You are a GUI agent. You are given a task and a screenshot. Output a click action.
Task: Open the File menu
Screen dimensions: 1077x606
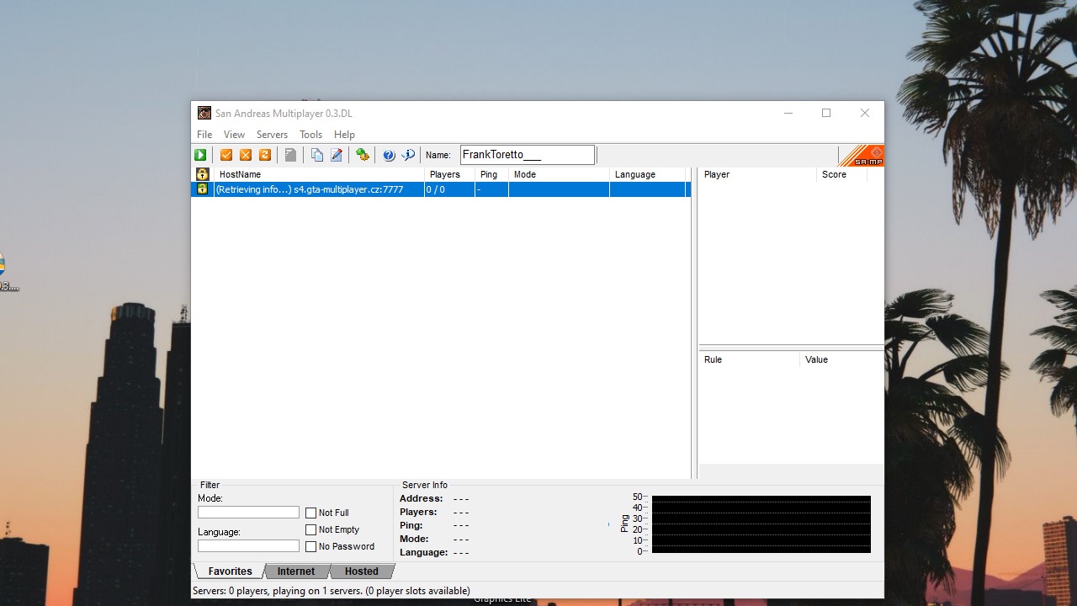[204, 135]
